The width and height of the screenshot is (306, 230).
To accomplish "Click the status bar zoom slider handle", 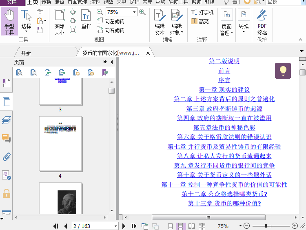I will pyautogui.click(x=266, y=226).
